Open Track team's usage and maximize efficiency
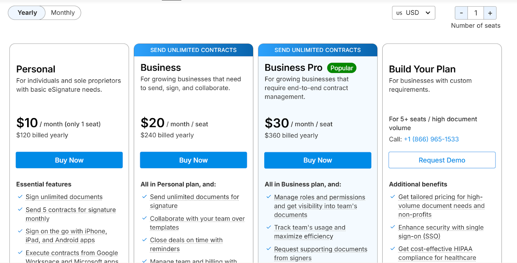 [x=309, y=227]
